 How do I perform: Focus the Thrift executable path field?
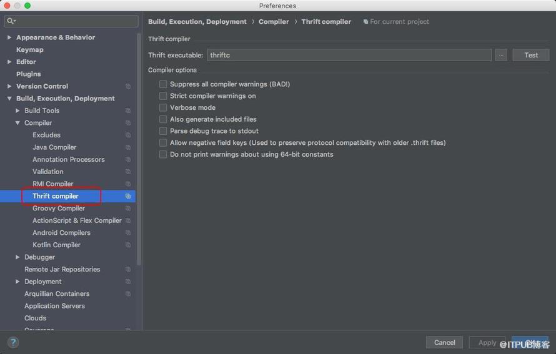point(349,55)
